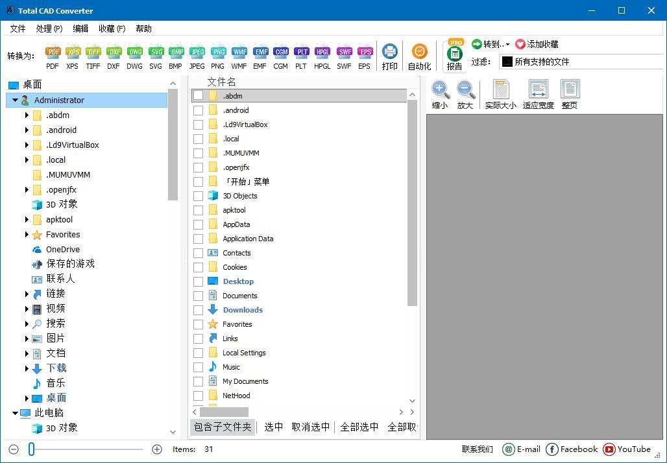Check the Desktop folder checkbox
Screen dimensions: 667x463
[x=198, y=281]
